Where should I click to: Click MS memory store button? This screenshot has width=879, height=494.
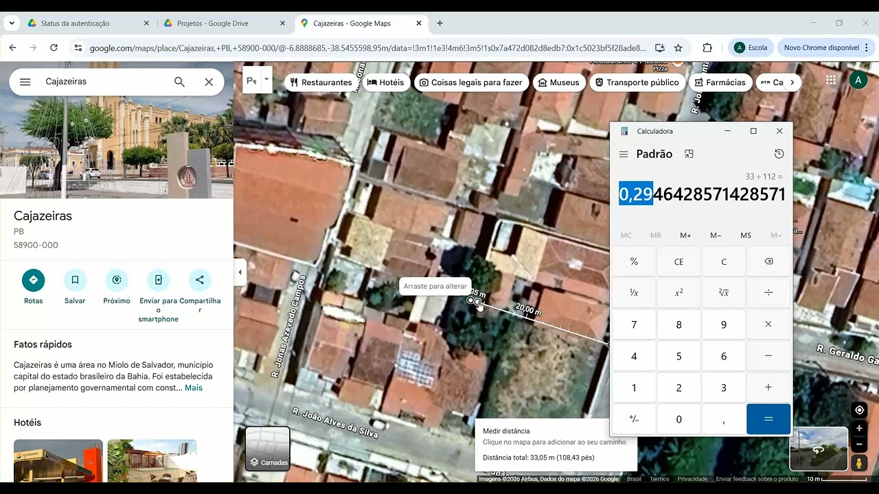746,235
